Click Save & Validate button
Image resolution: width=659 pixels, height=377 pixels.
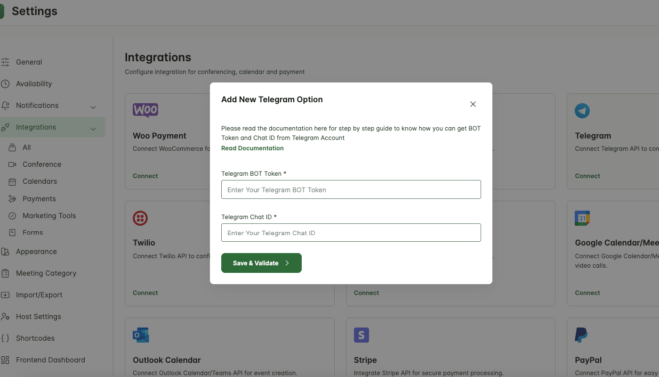[x=261, y=263]
